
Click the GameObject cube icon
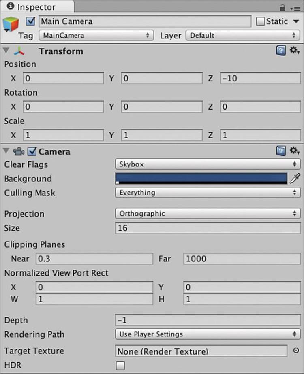coord(11,24)
